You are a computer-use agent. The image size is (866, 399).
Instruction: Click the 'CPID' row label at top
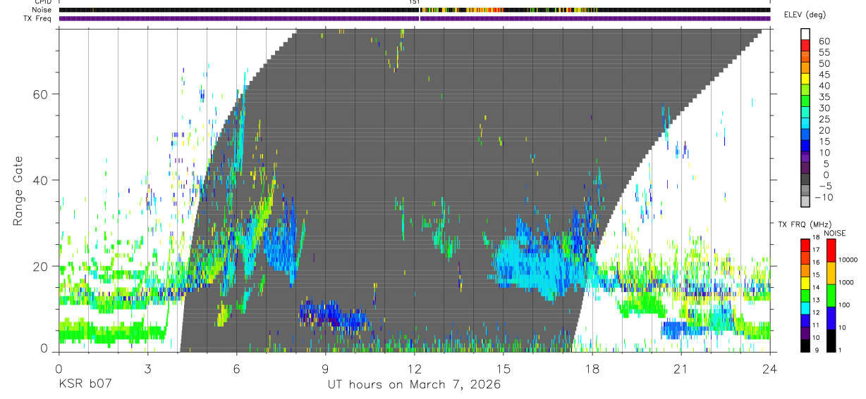click(x=42, y=2)
